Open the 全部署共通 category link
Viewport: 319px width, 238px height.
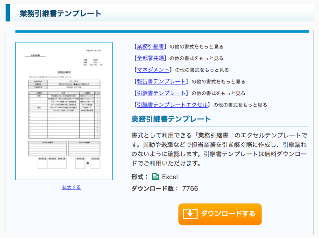pos(149,58)
